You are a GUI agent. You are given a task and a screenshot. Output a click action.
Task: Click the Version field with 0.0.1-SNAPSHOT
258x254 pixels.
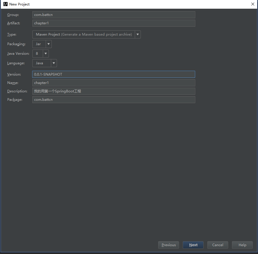tap(114, 74)
